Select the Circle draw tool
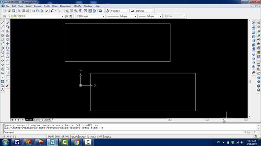The image size is (261, 146). [x=2, y=48]
